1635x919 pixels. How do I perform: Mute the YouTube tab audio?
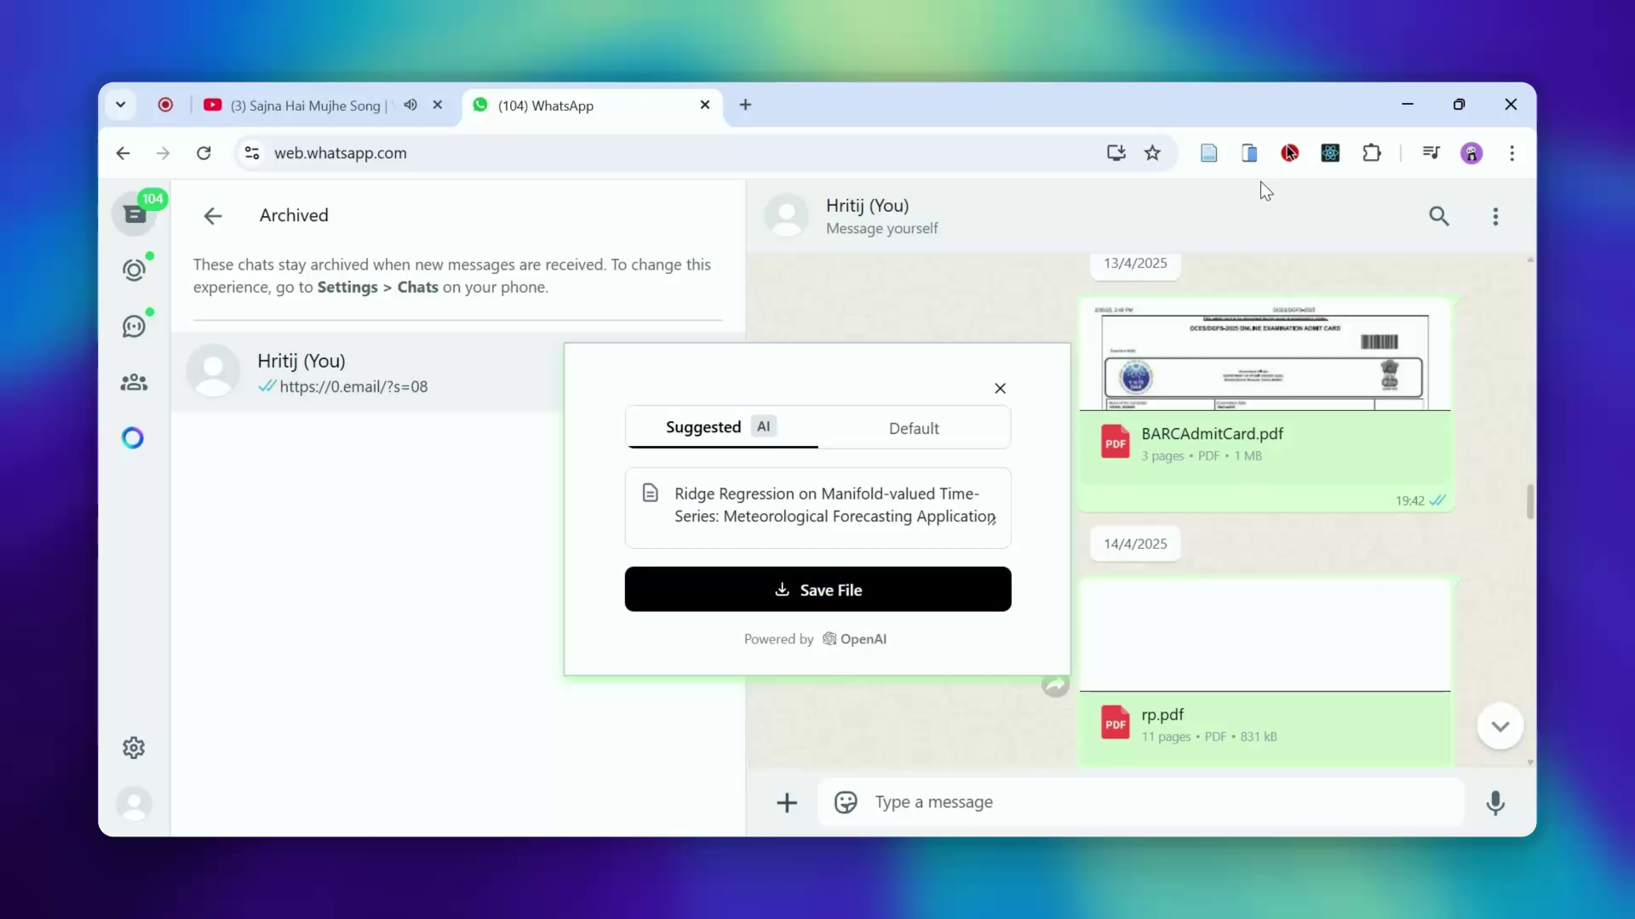tap(410, 105)
